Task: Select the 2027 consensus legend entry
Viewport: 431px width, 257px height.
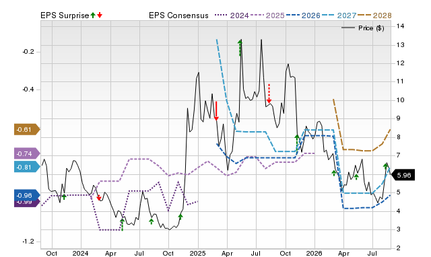Action: click(x=339, y=15)
